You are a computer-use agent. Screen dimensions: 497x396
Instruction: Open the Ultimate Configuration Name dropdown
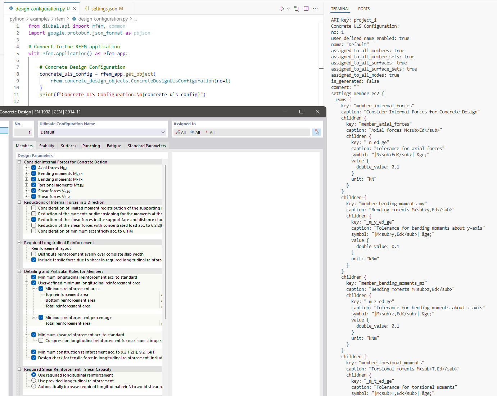click(163, 132)
